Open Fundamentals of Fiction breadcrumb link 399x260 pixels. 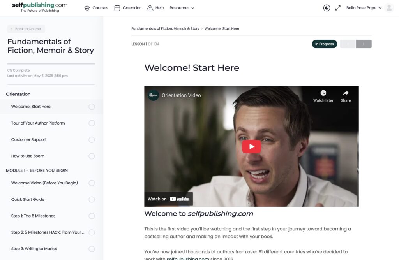coord(165,28)
